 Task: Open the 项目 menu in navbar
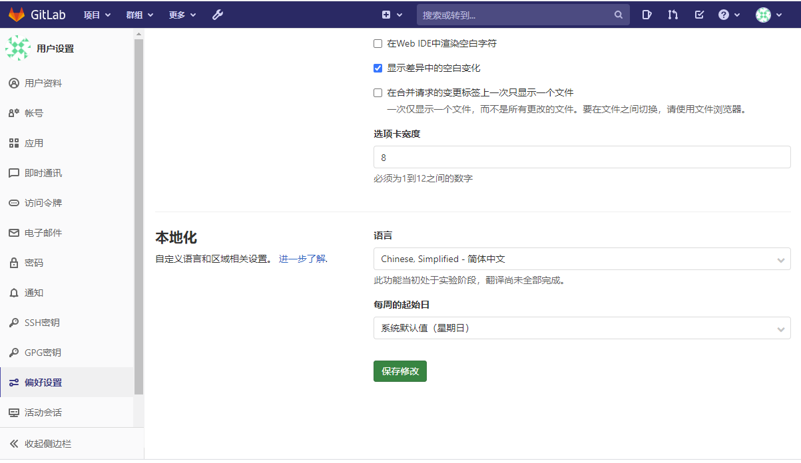click(x=97, y=15)
